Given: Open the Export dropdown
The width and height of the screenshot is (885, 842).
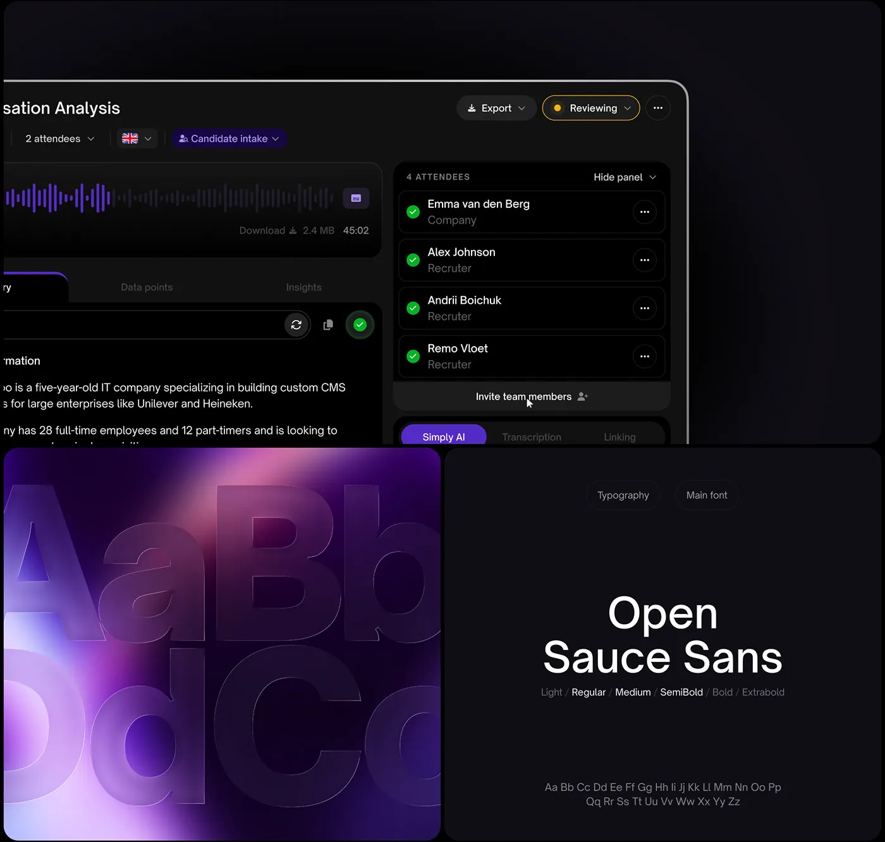Looking at the screenshot, I should click(496, 108).
